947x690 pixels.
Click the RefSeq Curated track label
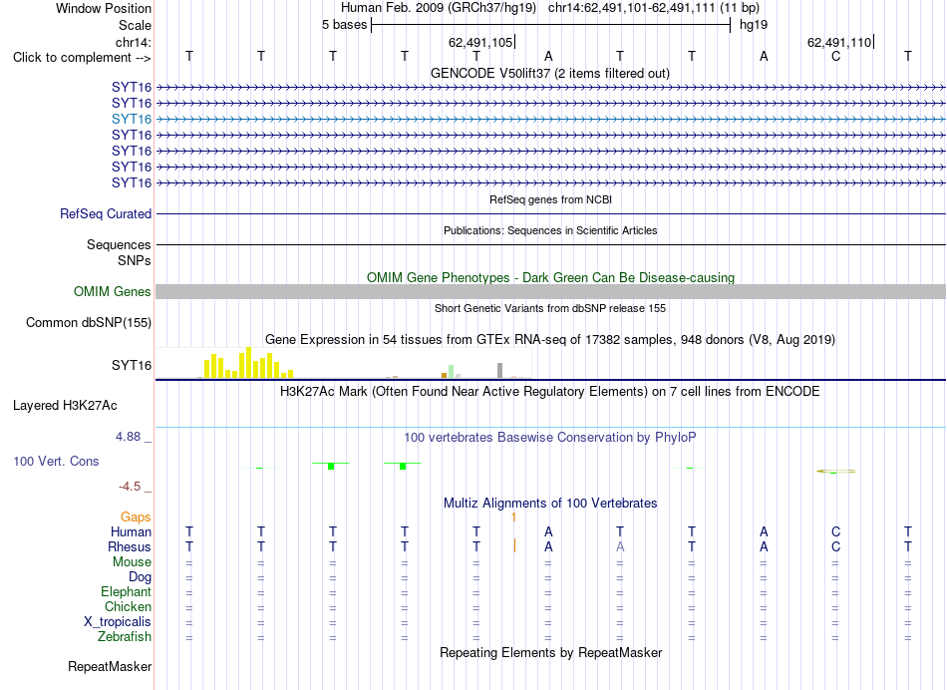coord(105,214)
